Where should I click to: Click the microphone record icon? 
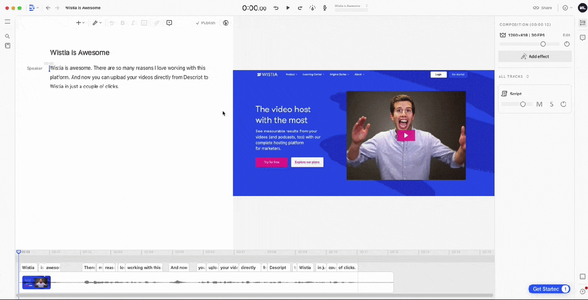[325, 8]
